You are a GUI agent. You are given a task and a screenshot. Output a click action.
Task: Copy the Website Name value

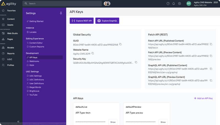pos(93,53)
